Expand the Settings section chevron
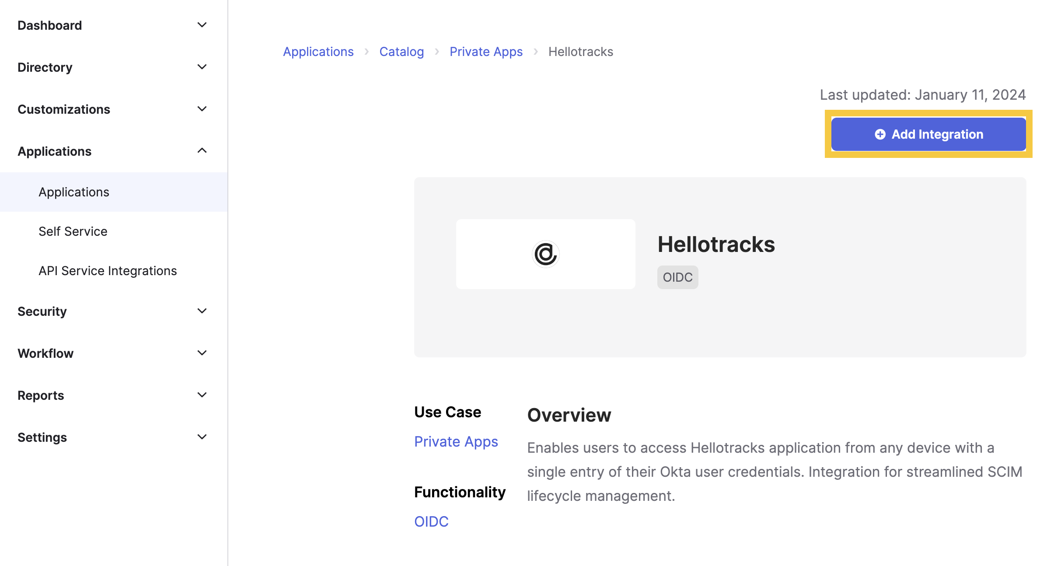Viewport: 1047px width, 566px height. coord(202,437)
